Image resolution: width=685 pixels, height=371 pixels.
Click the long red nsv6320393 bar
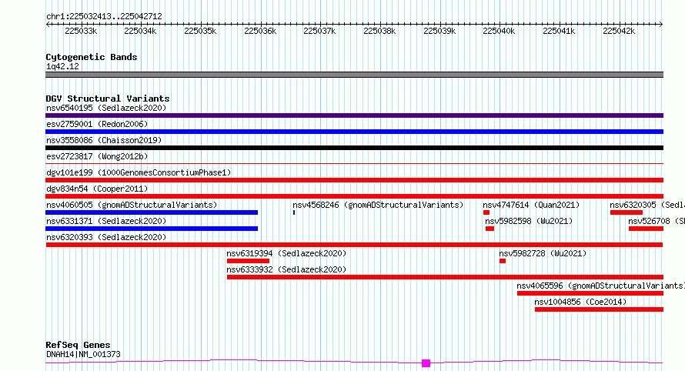354,245
